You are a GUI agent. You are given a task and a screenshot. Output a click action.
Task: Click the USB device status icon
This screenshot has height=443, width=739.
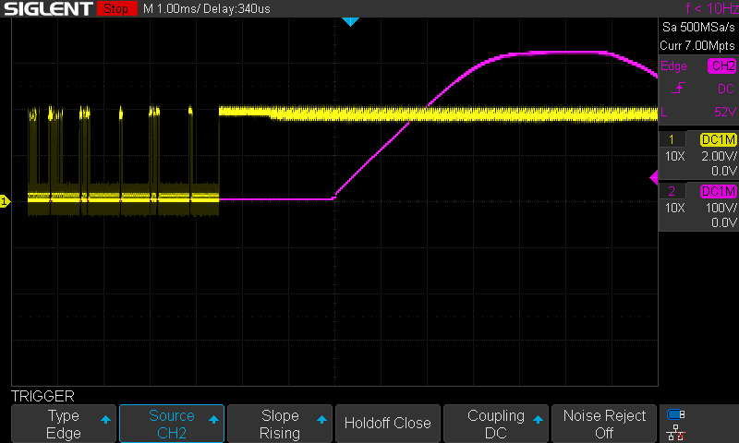click(676, 414)
